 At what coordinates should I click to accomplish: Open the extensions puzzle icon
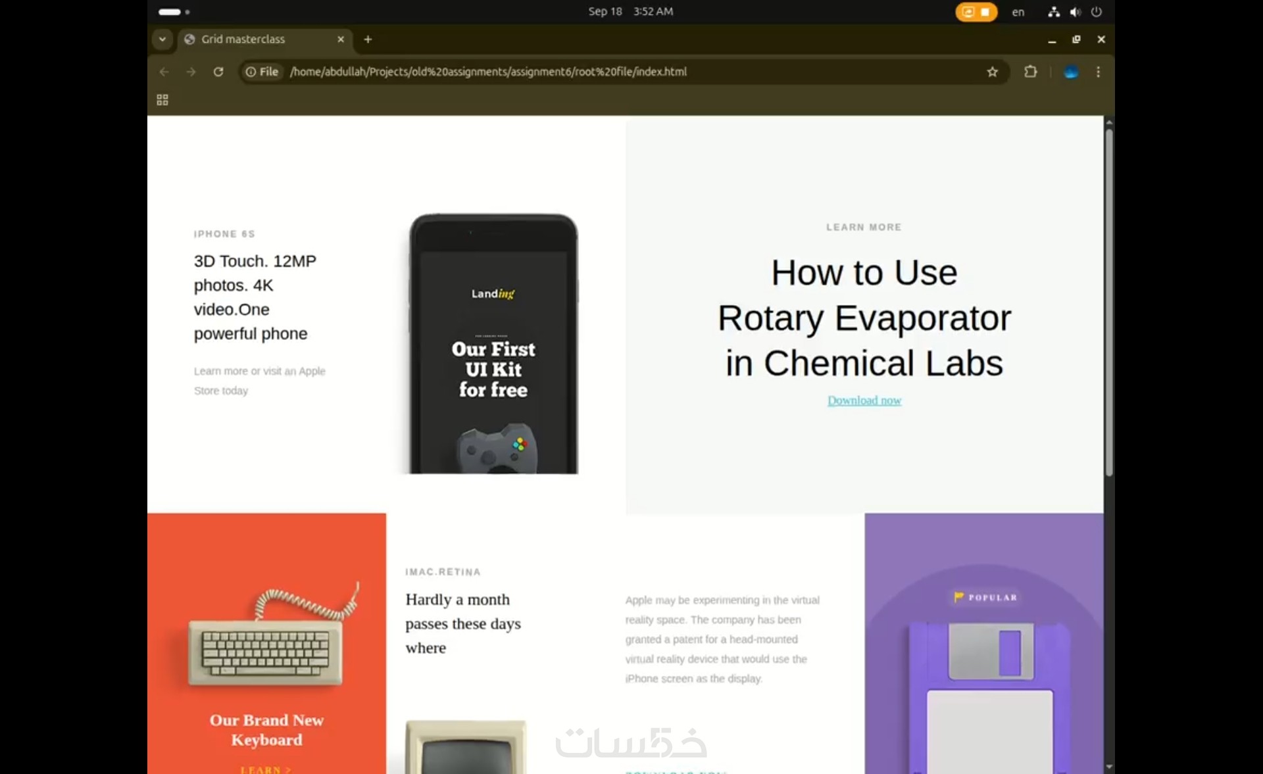tap(1030, 72)
